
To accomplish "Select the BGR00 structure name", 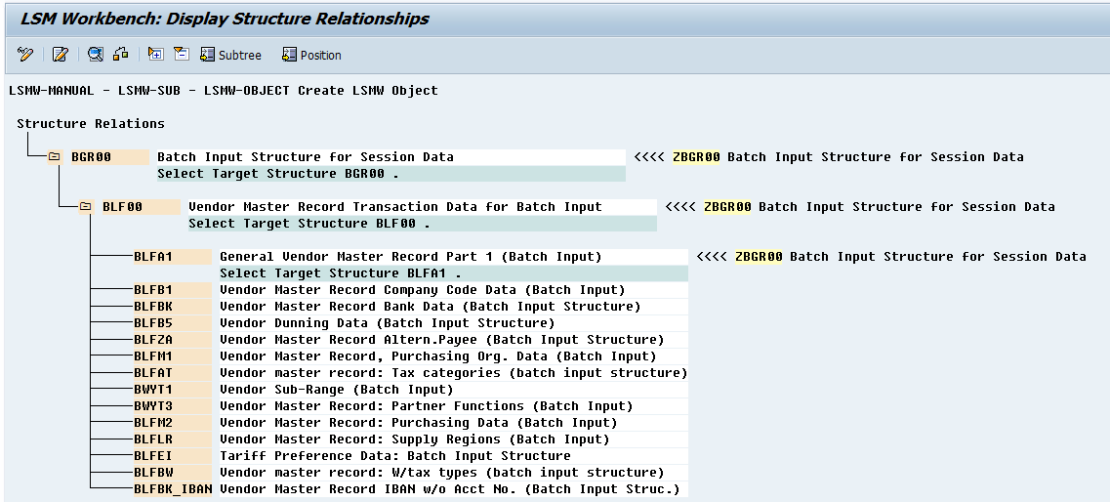I will pyautogui.click(x=92, y=157).
